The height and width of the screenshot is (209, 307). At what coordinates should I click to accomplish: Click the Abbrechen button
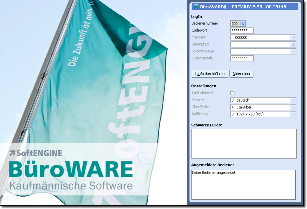(x=241, y=74)
